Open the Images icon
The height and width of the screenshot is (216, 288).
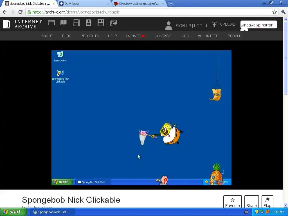[113, 23]
